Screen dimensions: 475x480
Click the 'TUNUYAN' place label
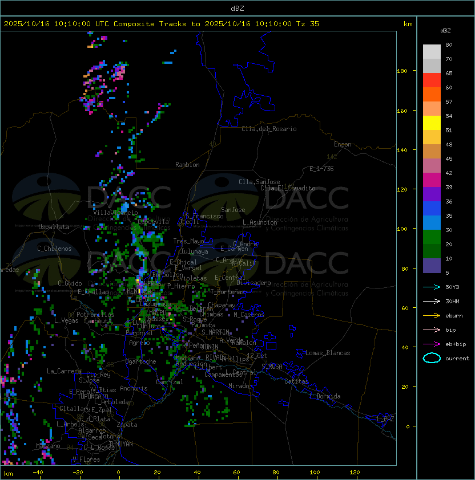tap(121, 444)
